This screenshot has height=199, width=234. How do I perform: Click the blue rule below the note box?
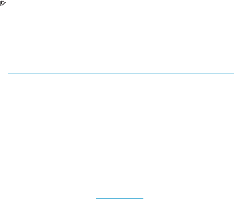121,73
